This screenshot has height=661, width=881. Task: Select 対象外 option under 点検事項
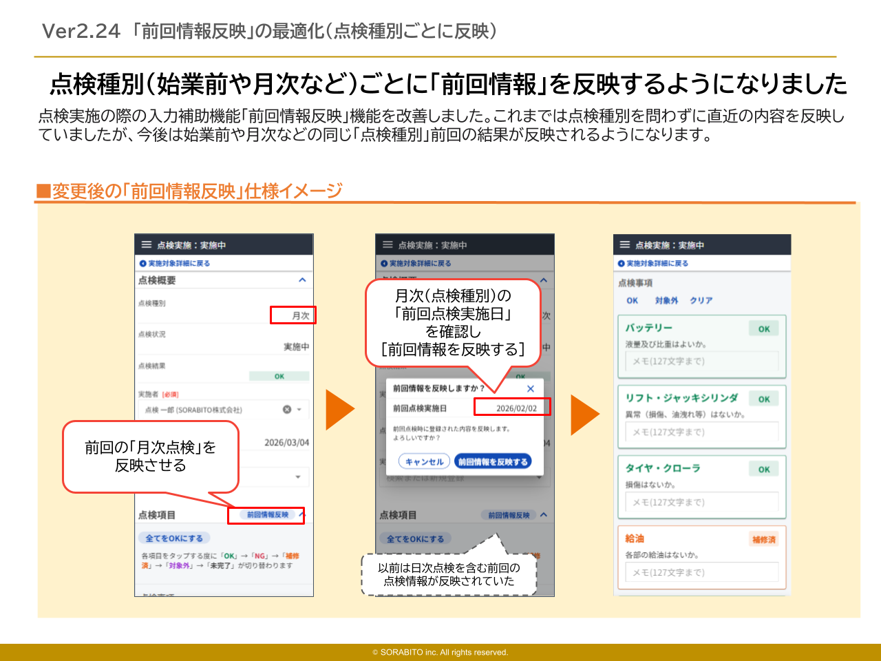coord(666,301)
